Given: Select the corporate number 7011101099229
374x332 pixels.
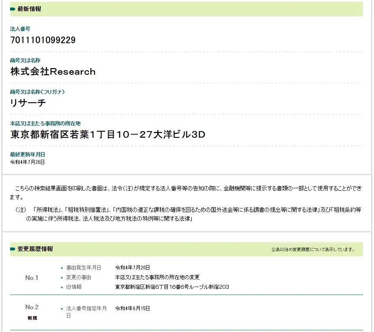Looking at the screenshot, I should tap(43, 40).
